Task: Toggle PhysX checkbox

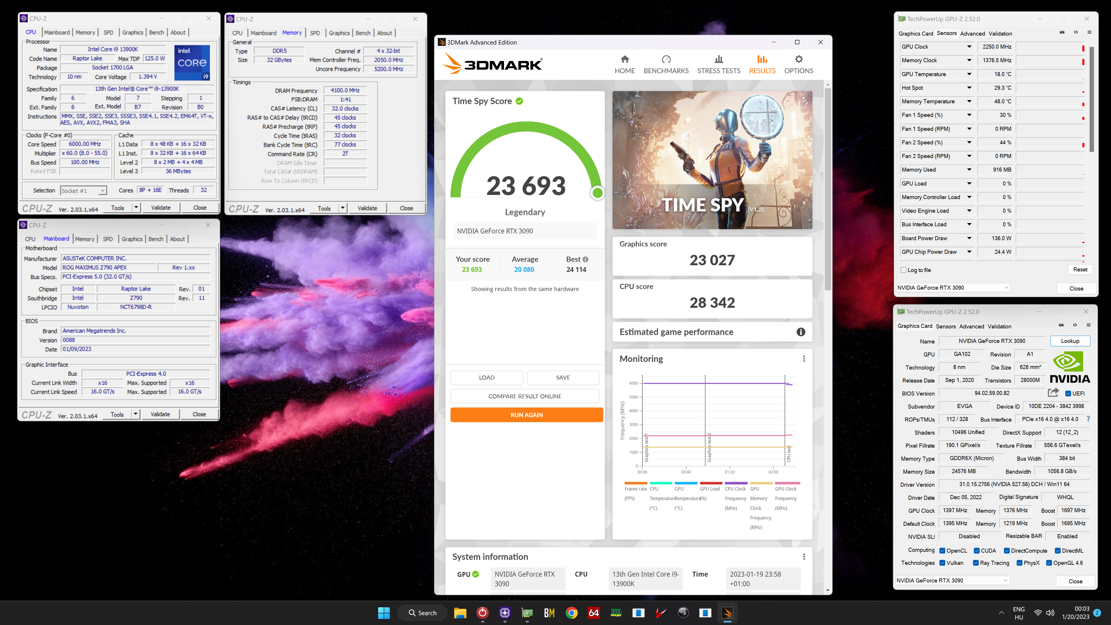Action: point(1019,563)
